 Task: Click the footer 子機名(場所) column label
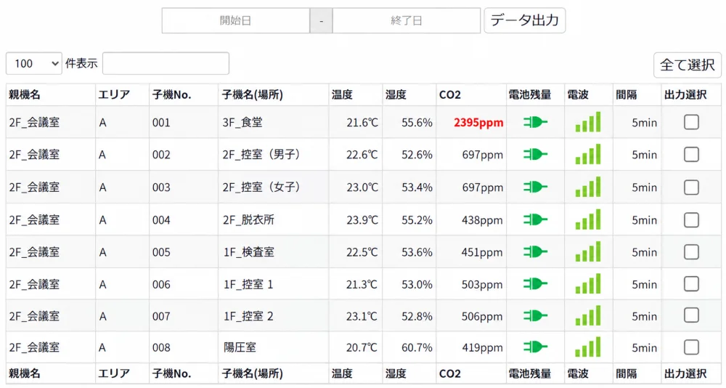click(x=253, y=373)
